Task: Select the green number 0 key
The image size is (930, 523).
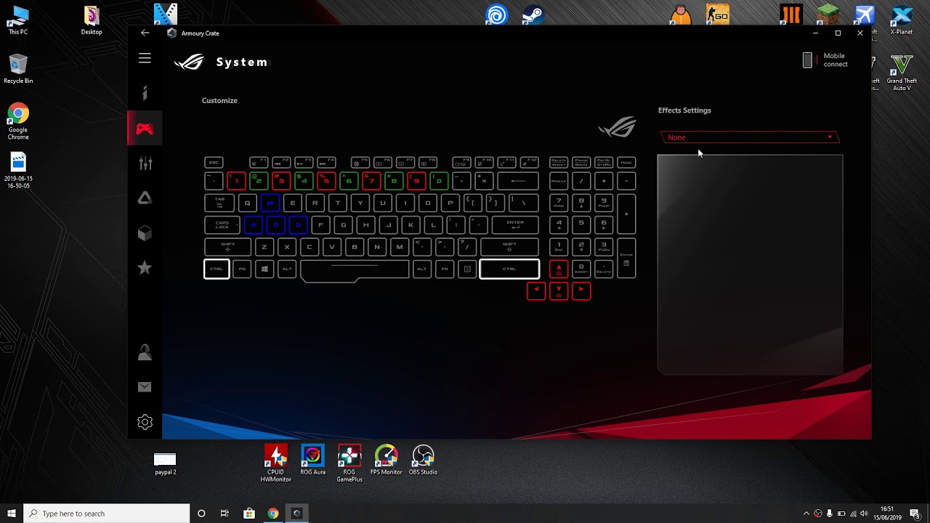Action: click(x=439, y=181)
